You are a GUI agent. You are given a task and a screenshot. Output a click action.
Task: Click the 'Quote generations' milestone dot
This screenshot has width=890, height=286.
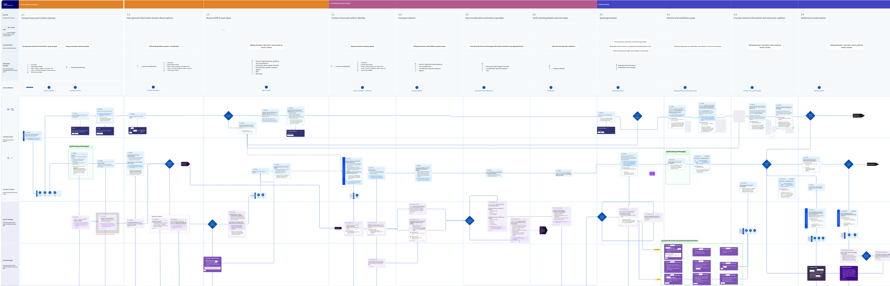click(x=618, y=87)
